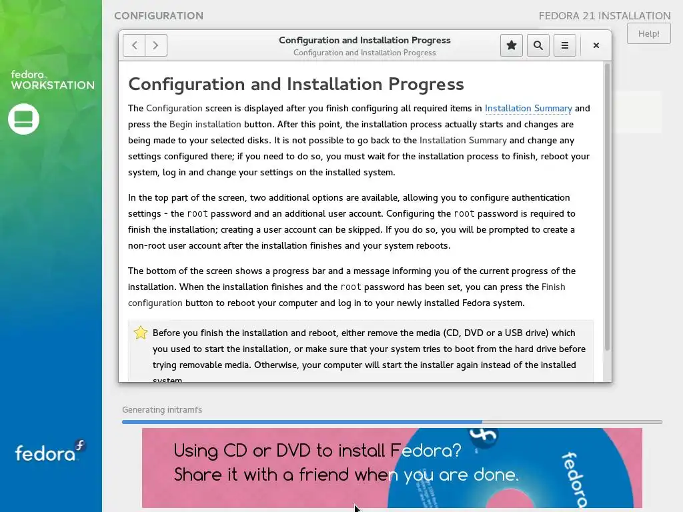
Task: Click the CONFIGURATION screen title
Action: [x=159, y=16]
